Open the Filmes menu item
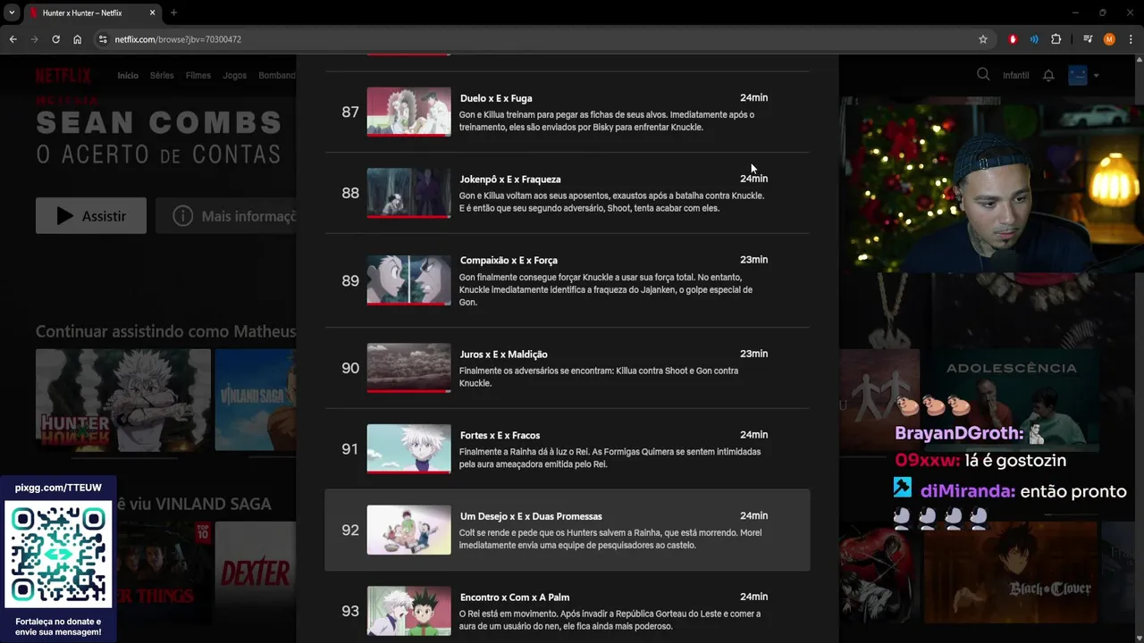 [x=198, y=76]
